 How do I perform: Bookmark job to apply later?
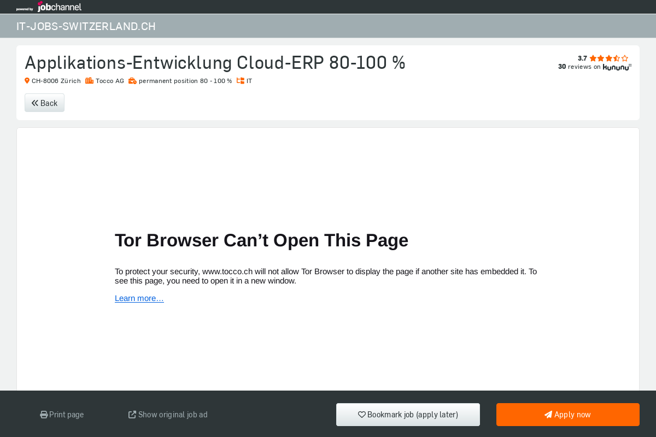408,415
